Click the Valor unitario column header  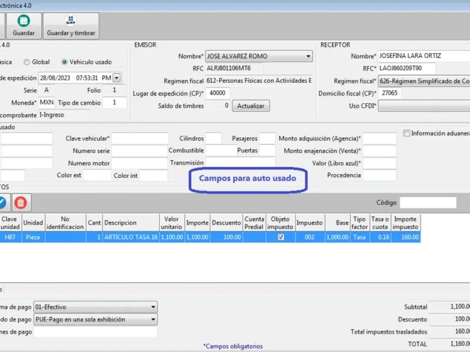pos(172,222)
